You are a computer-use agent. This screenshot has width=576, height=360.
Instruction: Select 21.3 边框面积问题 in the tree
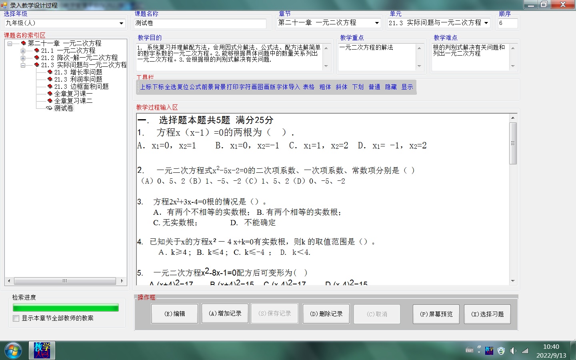coord(82,87)
